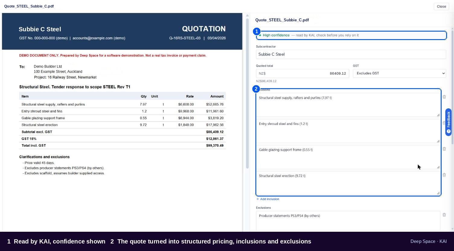The height and width of the screenshot is (251, 454).
Task: Open the Feedback side tab
Action: [449, 122]
